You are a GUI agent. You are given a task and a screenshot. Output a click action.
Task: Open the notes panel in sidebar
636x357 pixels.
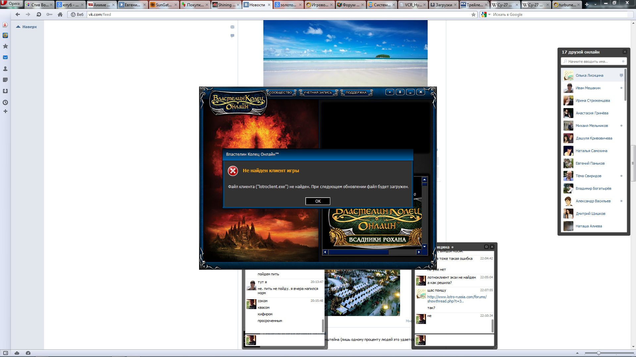(x=5, y=80)
